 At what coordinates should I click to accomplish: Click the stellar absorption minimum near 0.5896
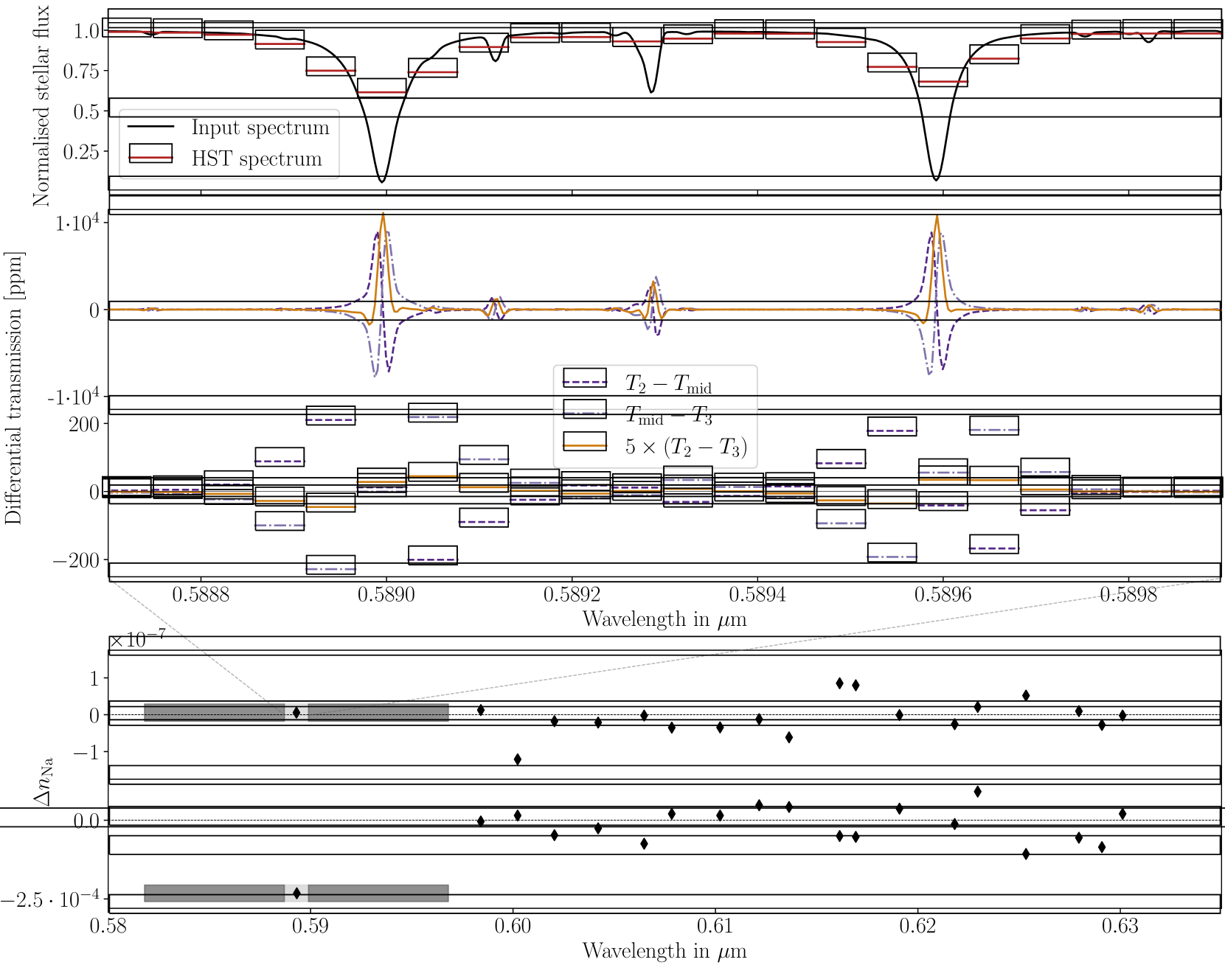tap(936, 178)
